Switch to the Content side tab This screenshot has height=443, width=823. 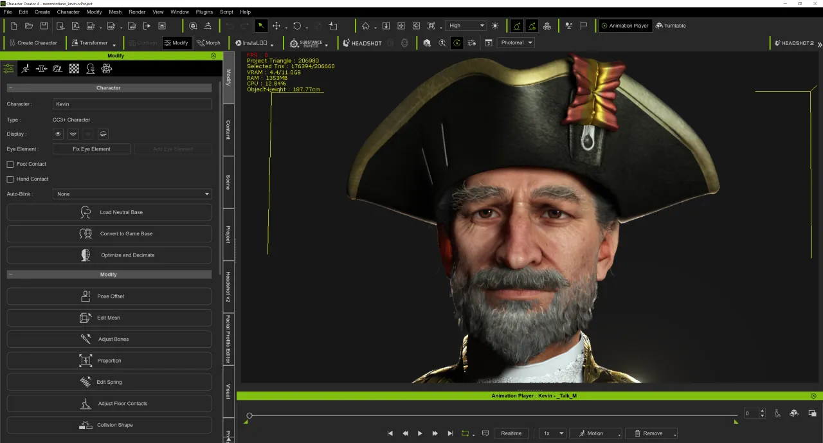tap(228, 130)
